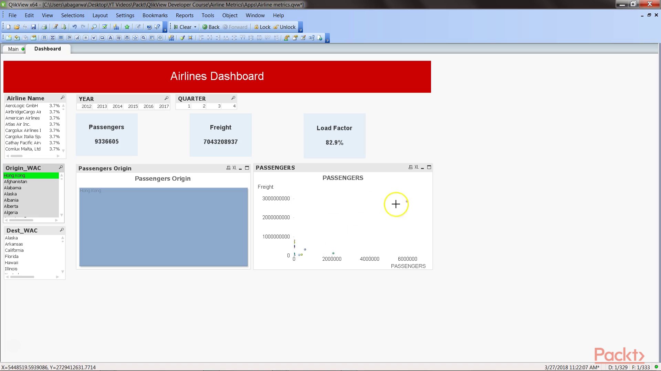Open the Current Selections checkmark icon
The height and width of the screenshot is (371, 661).
(105, 27)
